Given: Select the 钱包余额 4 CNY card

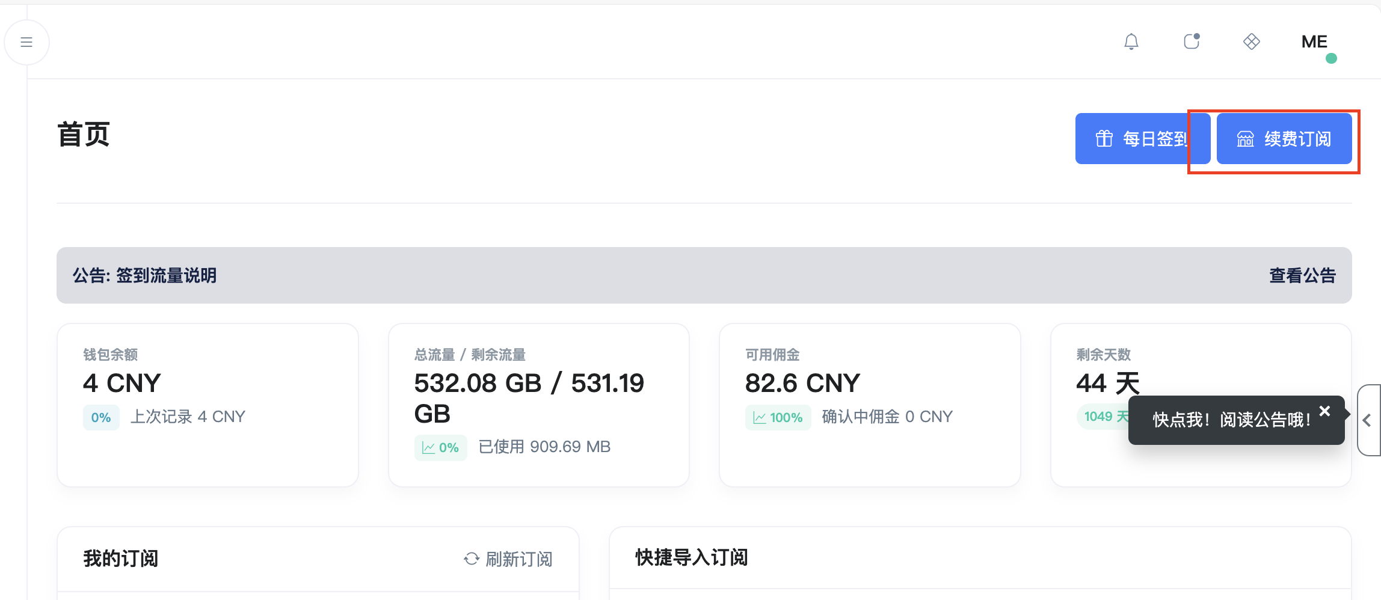Looking at the screenshot, I should click(x=208, y=405).
